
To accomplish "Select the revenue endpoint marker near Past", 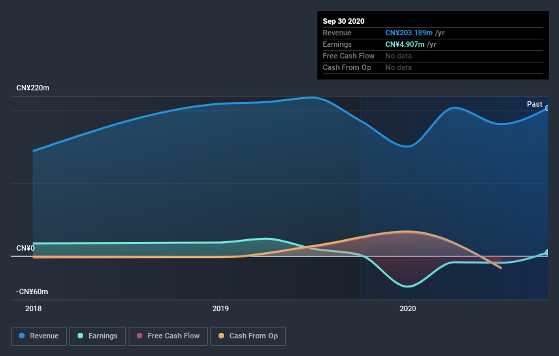I will (x=547, y=108).
